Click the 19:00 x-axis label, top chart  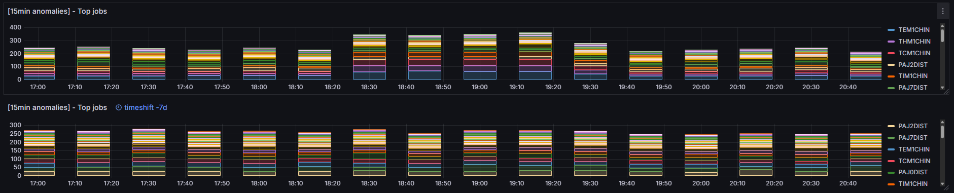(480, 87)
